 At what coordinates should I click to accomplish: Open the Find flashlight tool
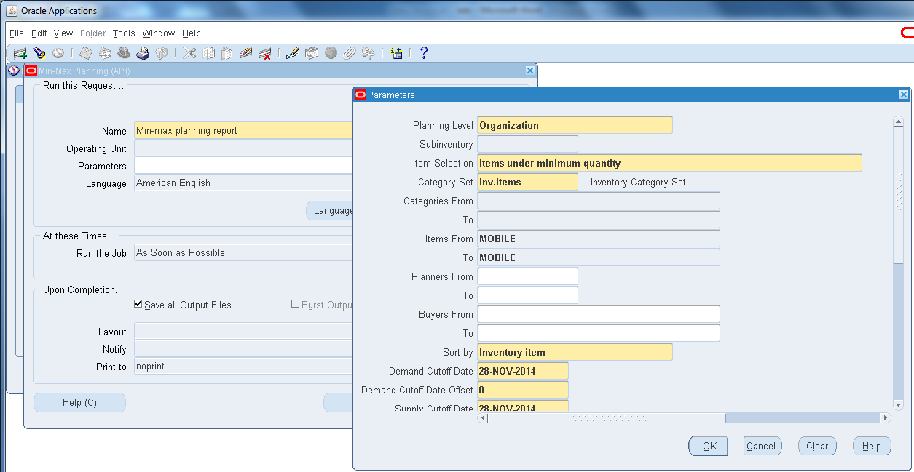tap(39, 53)
